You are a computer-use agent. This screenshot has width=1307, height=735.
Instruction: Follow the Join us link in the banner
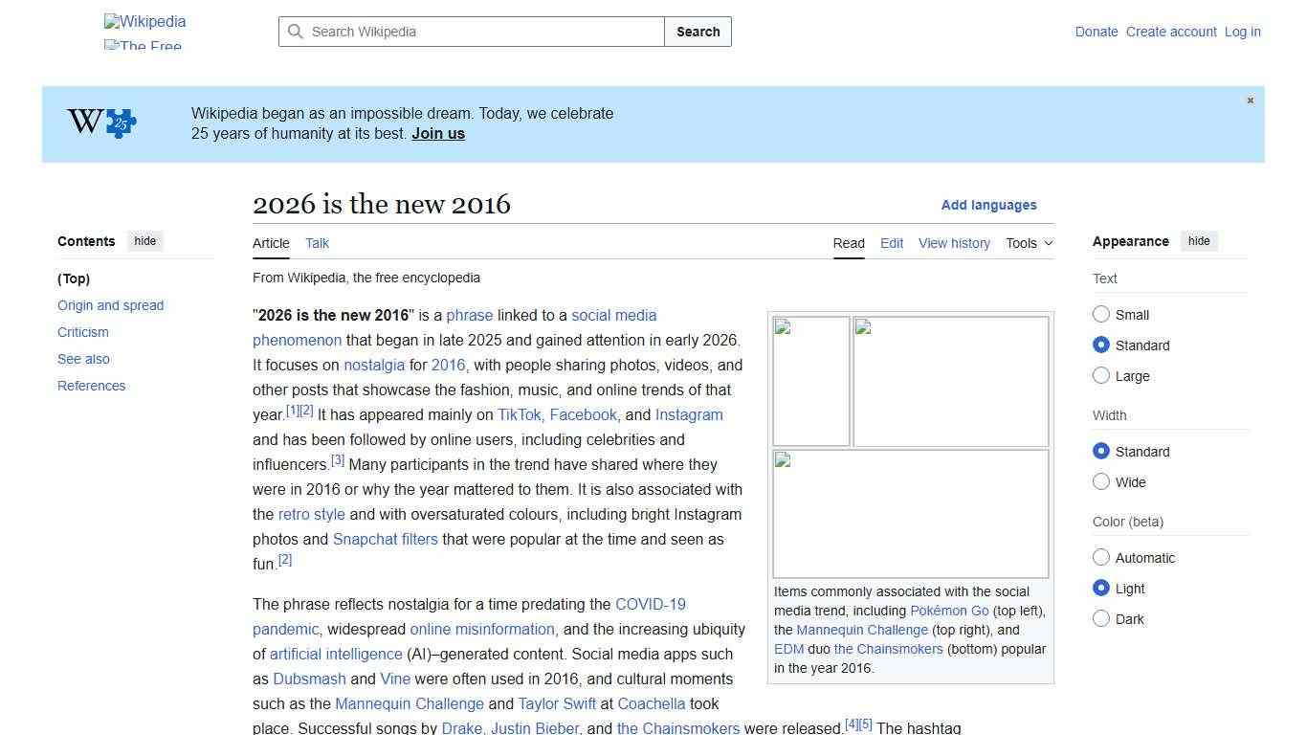437,133
